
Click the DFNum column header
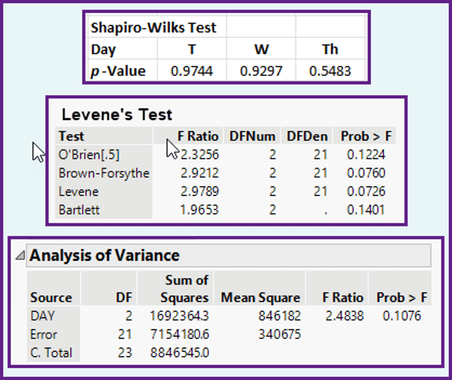(252, 136)
